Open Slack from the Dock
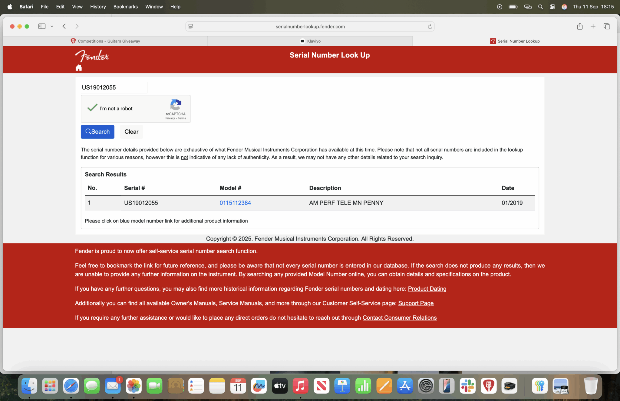Viewport: 620px width, 401px height. point(468,386)
